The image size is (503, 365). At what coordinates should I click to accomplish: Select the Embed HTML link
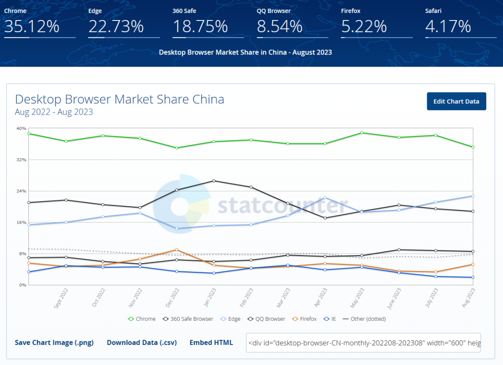211,343
